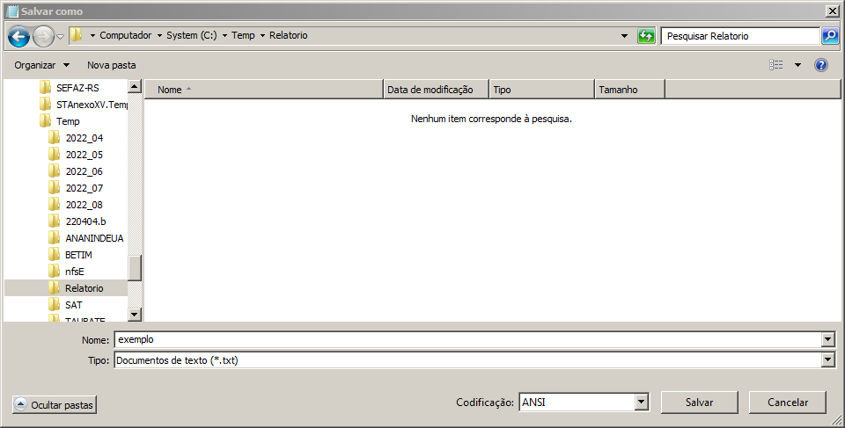Click the back navigation arrow
Screen dimensions: 845x428
point(18,37)
